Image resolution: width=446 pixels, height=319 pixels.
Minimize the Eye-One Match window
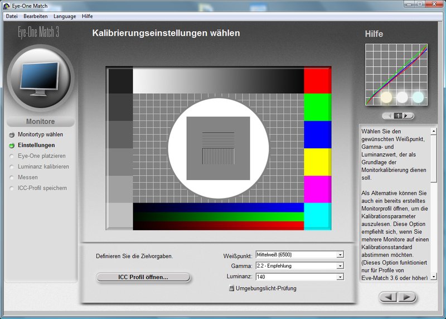[409, 4]
